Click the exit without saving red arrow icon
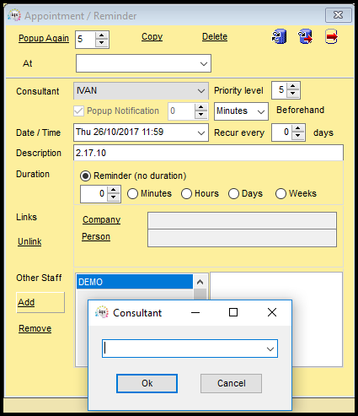Screen dimensions: 358x416 click(331, 36)
